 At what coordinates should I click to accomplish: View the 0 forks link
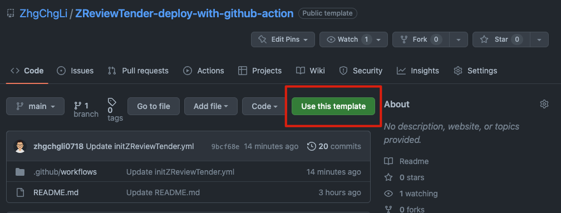point(404,209)
